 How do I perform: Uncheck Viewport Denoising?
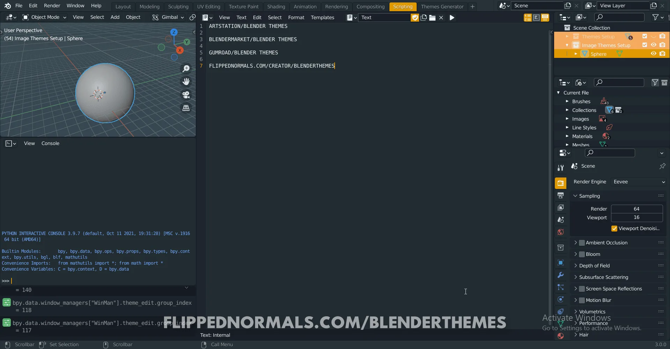615,229
